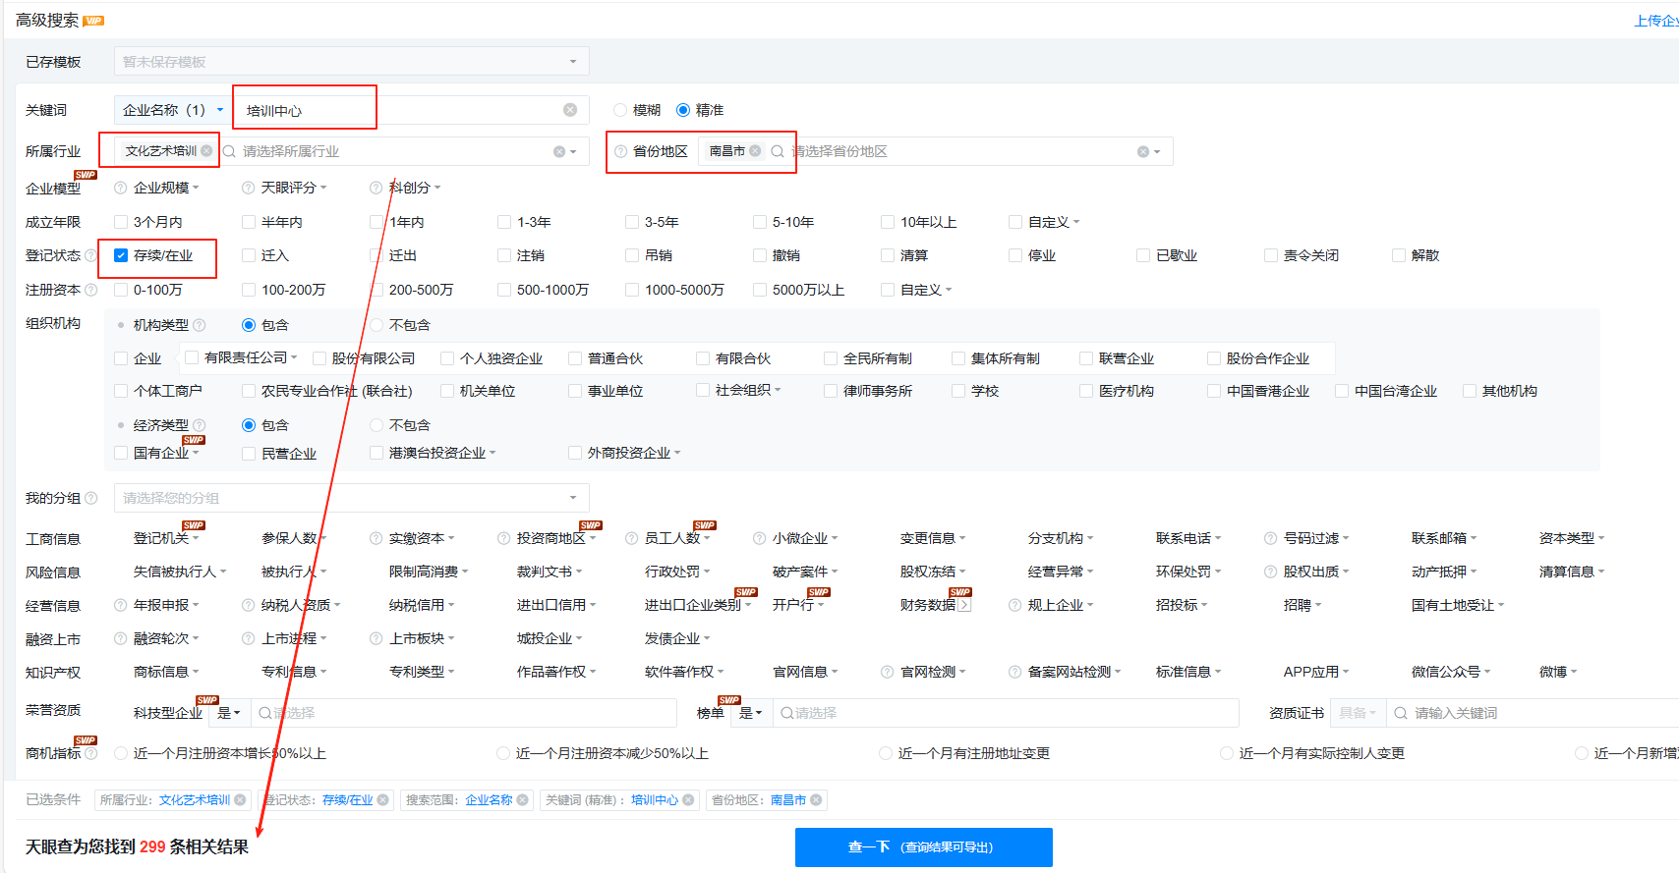Click the help icon beside 省份地区

click(620, 151)
